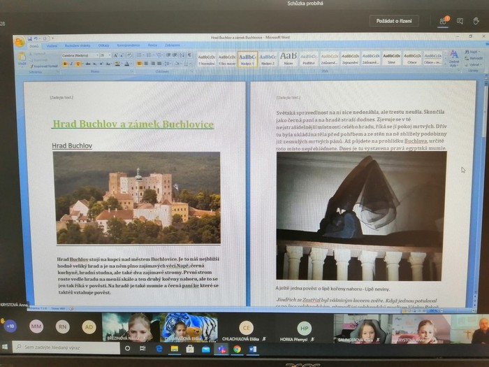This screenshot has height=367, width=489.
Task: Apply the Název title style
Action: coord(288,59)
